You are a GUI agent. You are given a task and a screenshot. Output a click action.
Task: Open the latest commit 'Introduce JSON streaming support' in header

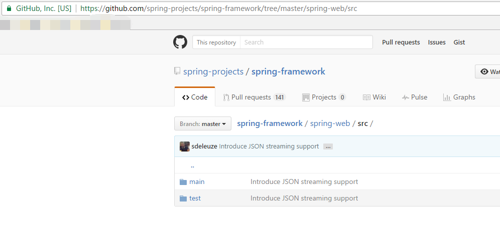click(x=269, y=146)
